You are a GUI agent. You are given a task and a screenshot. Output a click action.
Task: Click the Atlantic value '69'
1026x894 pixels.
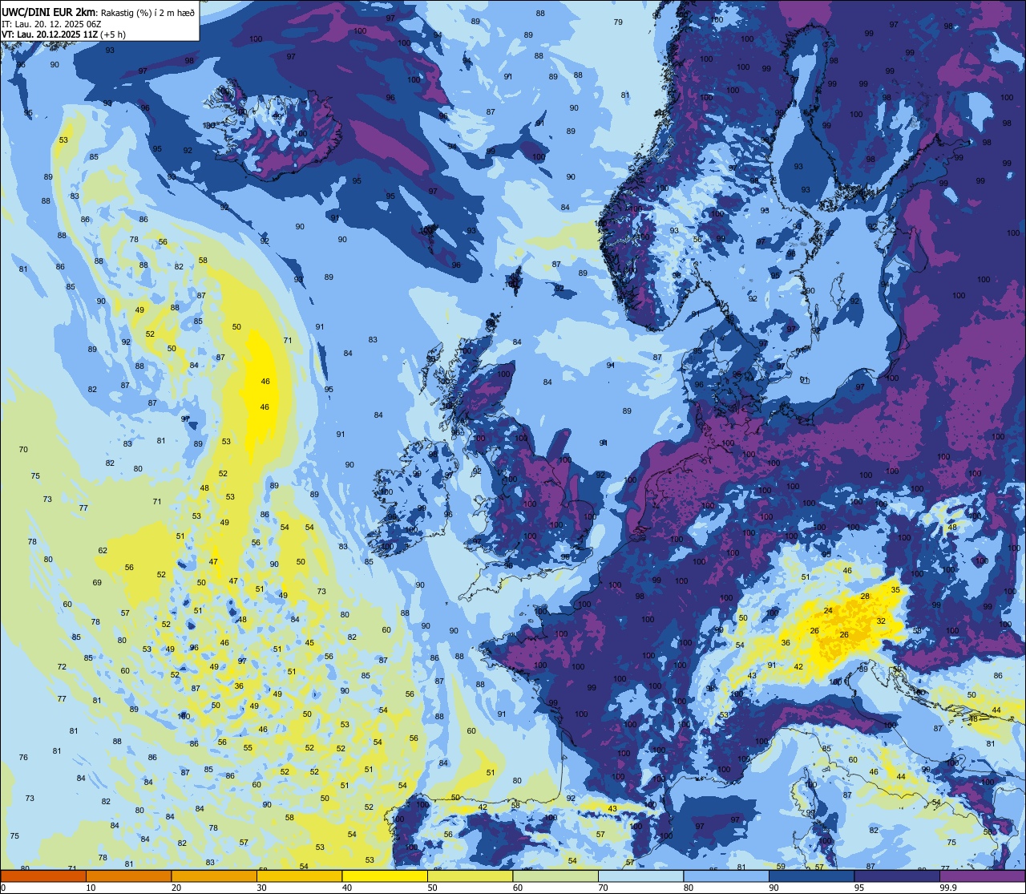[97, 583]
